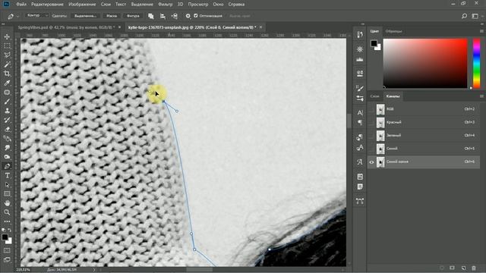Open the Изображение menu
Screen dimensions: 486x273
tap(82, 5)
